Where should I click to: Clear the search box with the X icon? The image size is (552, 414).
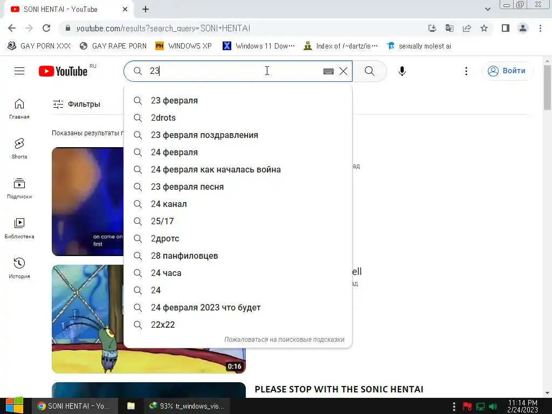pos(343,71)
